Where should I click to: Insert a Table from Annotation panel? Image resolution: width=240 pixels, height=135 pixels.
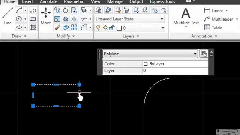213,27
